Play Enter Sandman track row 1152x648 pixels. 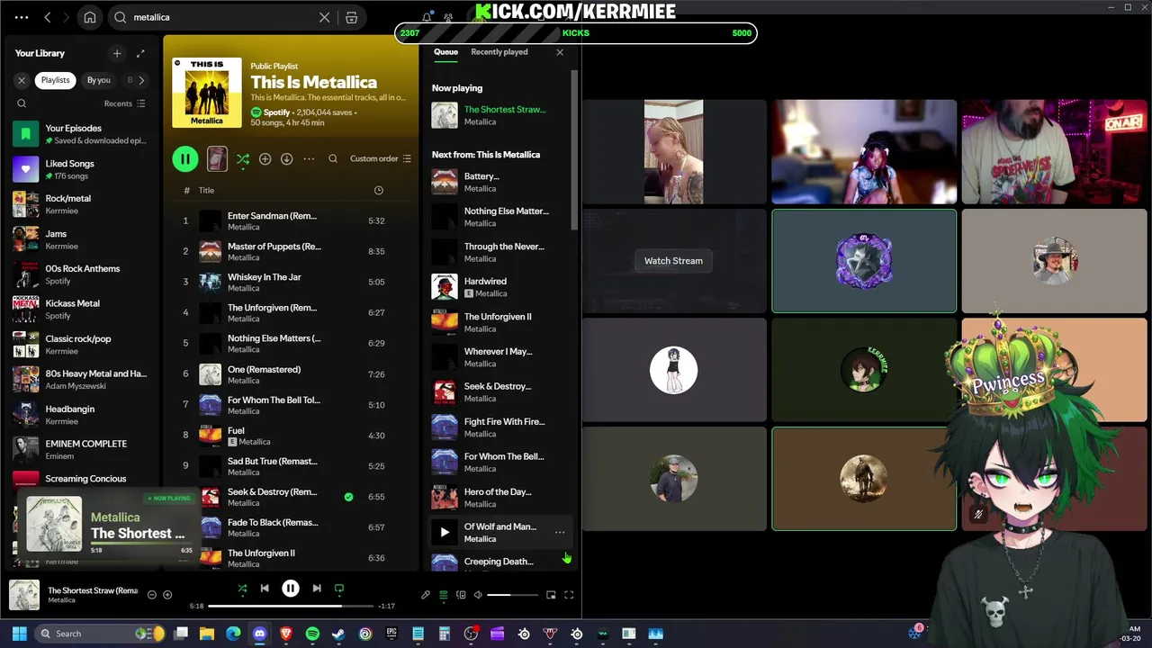pos(290,221)
